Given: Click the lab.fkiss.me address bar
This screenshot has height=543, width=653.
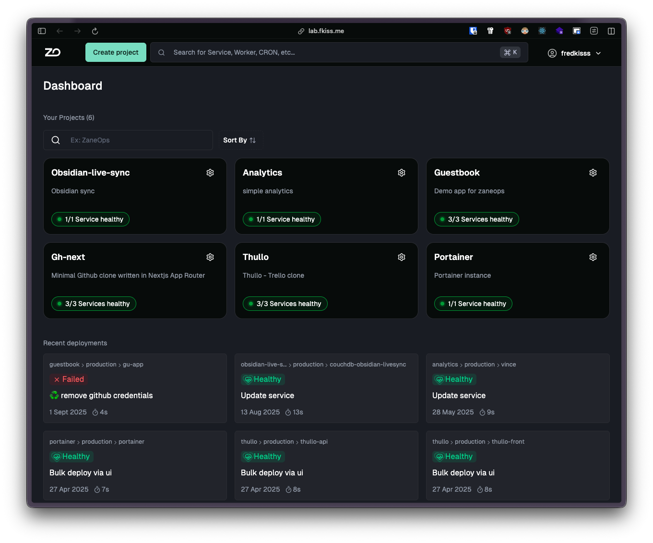Looking at the screenshot, I should tap(326, 31).
